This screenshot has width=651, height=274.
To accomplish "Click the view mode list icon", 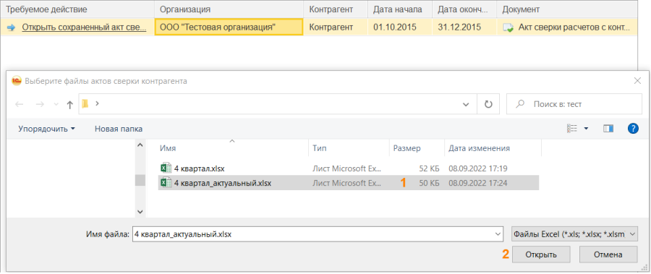I will click(572, 129).
